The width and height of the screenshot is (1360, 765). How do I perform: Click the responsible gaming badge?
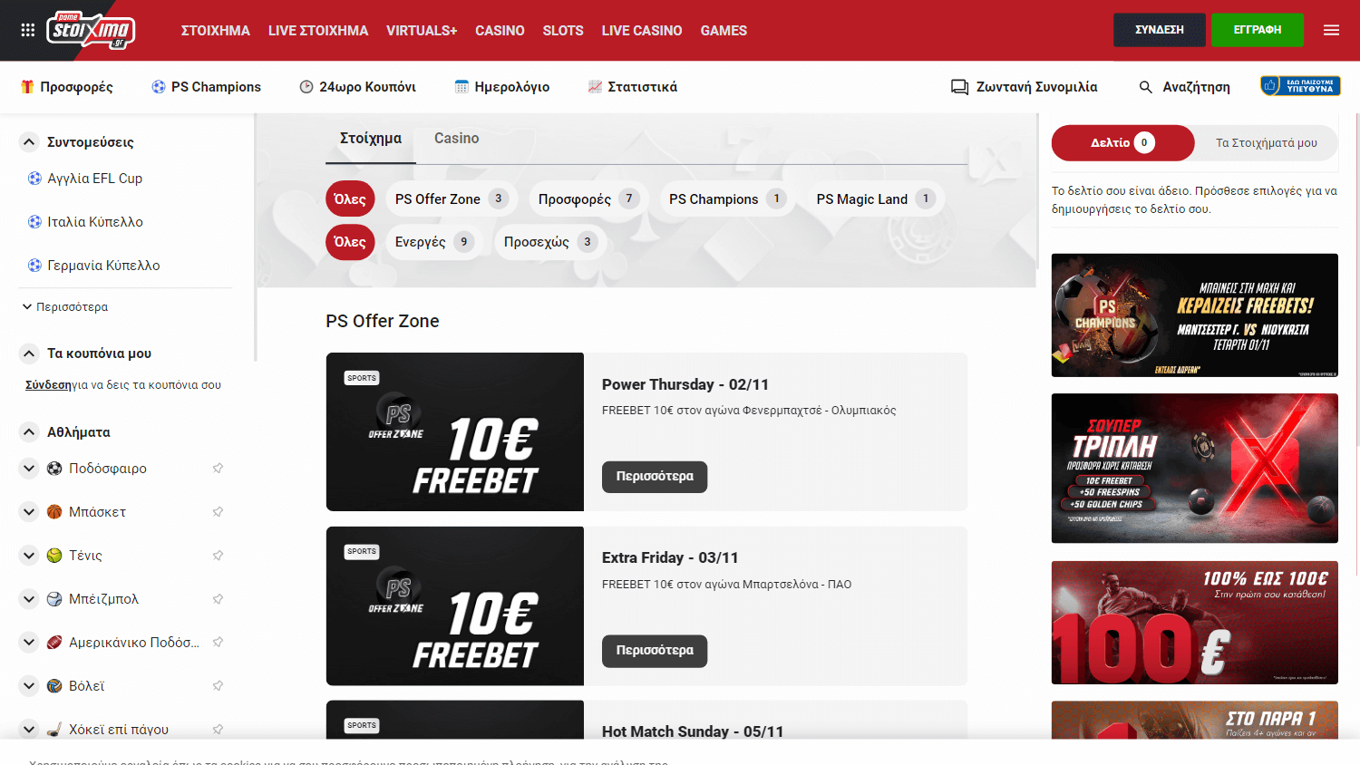click(x=1300, y=86)
